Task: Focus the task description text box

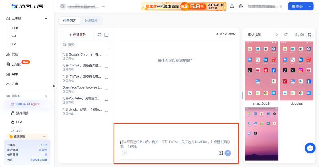Action: [x=175, y=144]
